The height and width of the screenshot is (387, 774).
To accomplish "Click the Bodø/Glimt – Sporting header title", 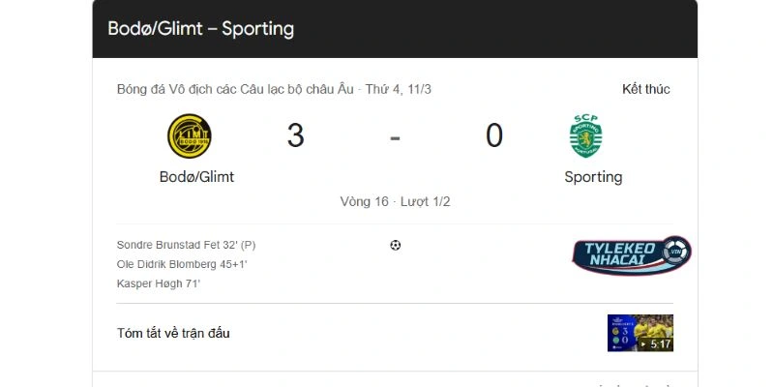I will (x=201, y=28).
